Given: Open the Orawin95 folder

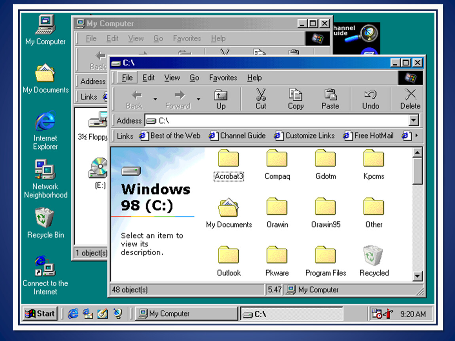Looking at the screenshot, I should [x=326, y=213].
